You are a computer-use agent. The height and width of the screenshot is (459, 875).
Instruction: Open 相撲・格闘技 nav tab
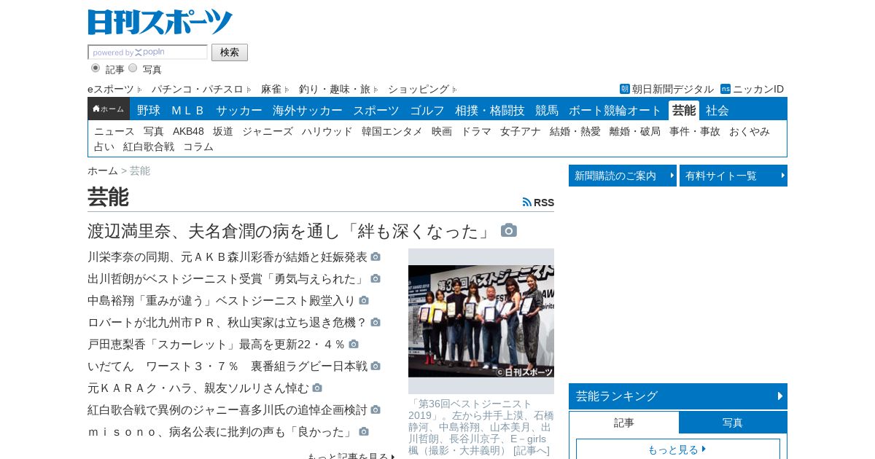tap(490, 111)
